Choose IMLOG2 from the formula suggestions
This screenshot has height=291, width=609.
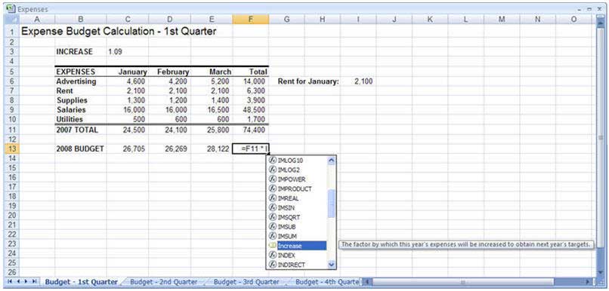pos(298,170)
